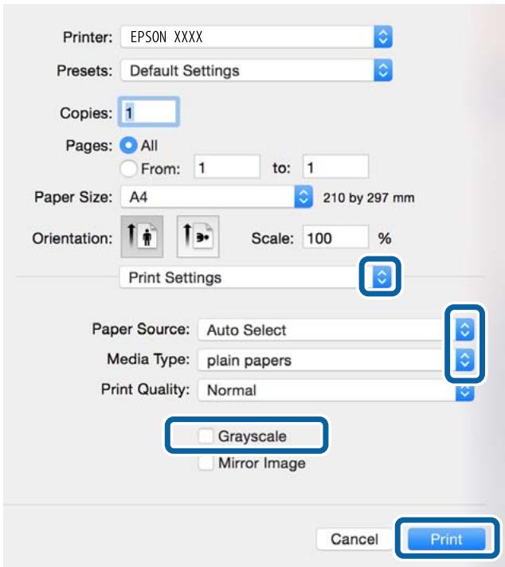
Task: Open the Media Type plain papers dropdown
Action: 336,360
